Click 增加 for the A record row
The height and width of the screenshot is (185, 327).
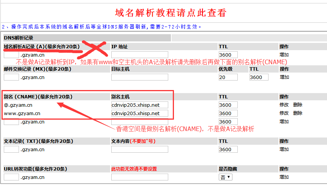[x=284, y=55]
